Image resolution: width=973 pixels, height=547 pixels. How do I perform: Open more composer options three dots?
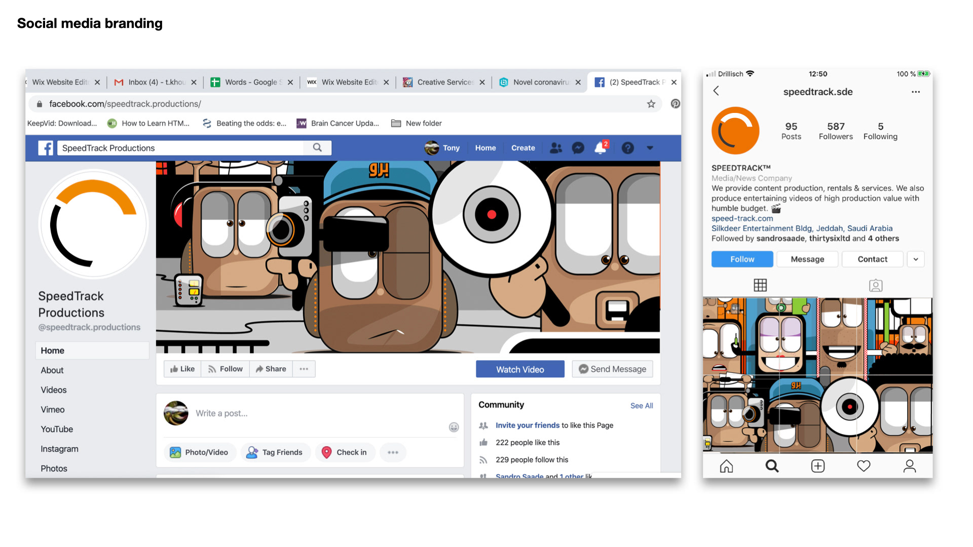393,452
